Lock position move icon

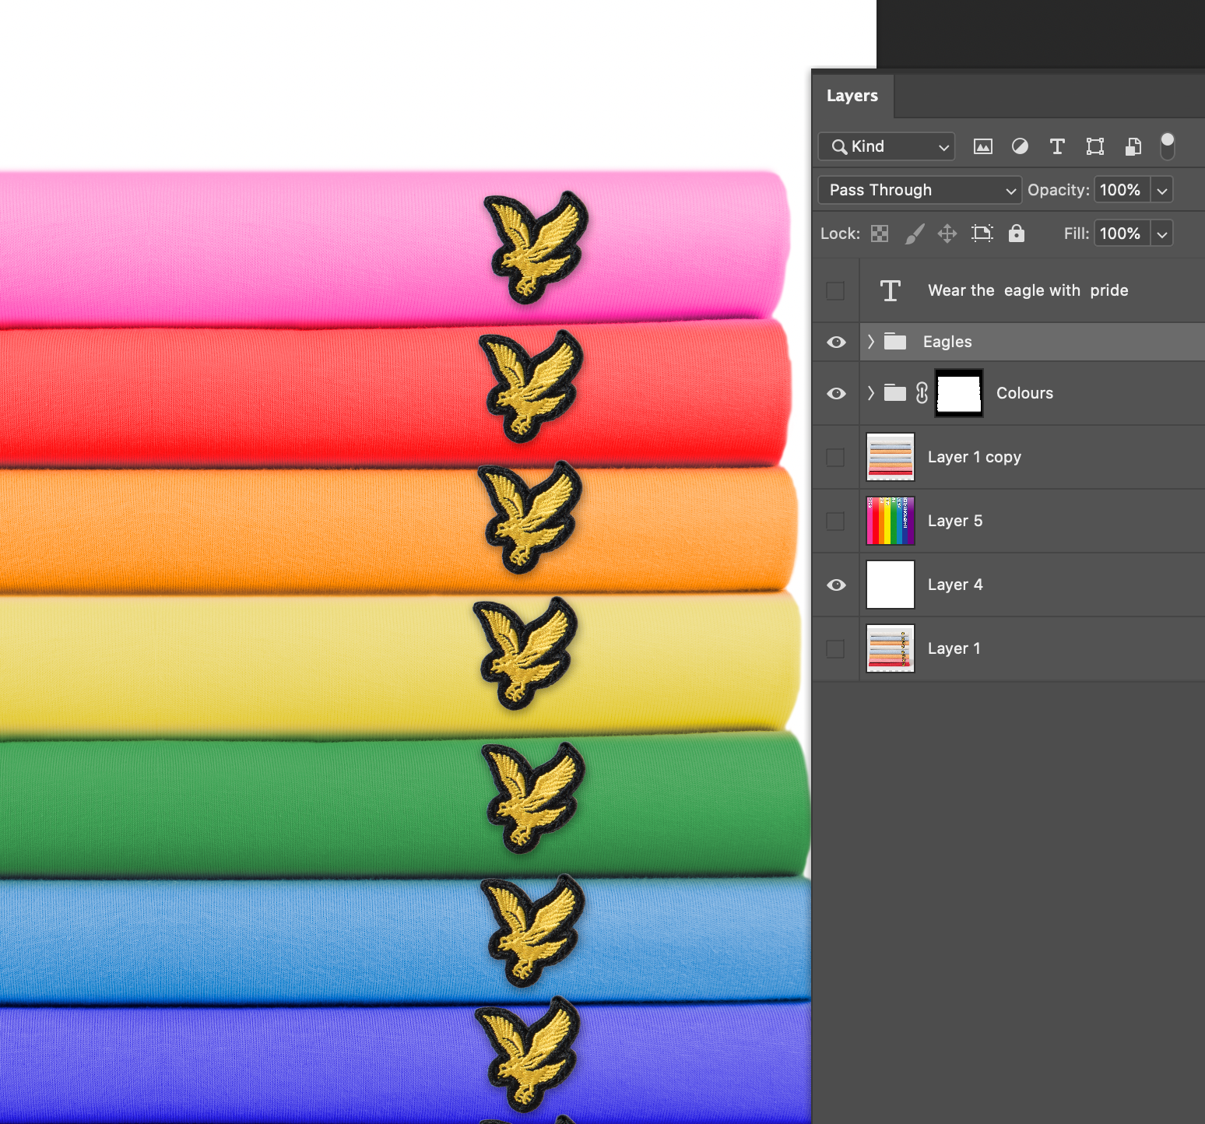947,234
